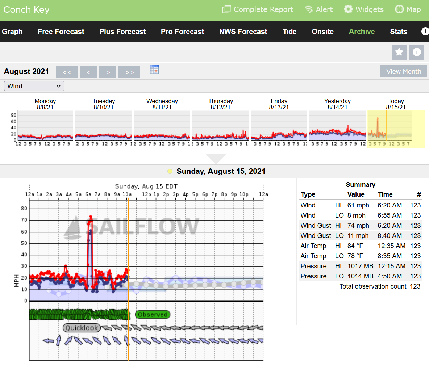Viewport: 429px width, 369px height.
Task: Jump forward with >> button
Action: pos(129,72)
